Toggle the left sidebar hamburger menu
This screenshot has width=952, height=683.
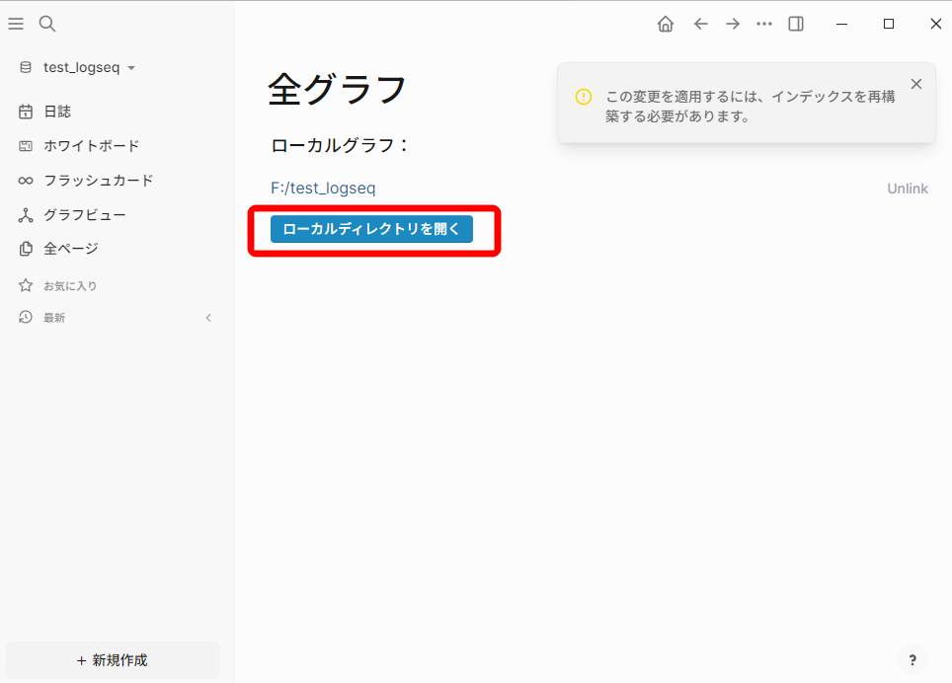pyautogui.click(x=16, y=24)
